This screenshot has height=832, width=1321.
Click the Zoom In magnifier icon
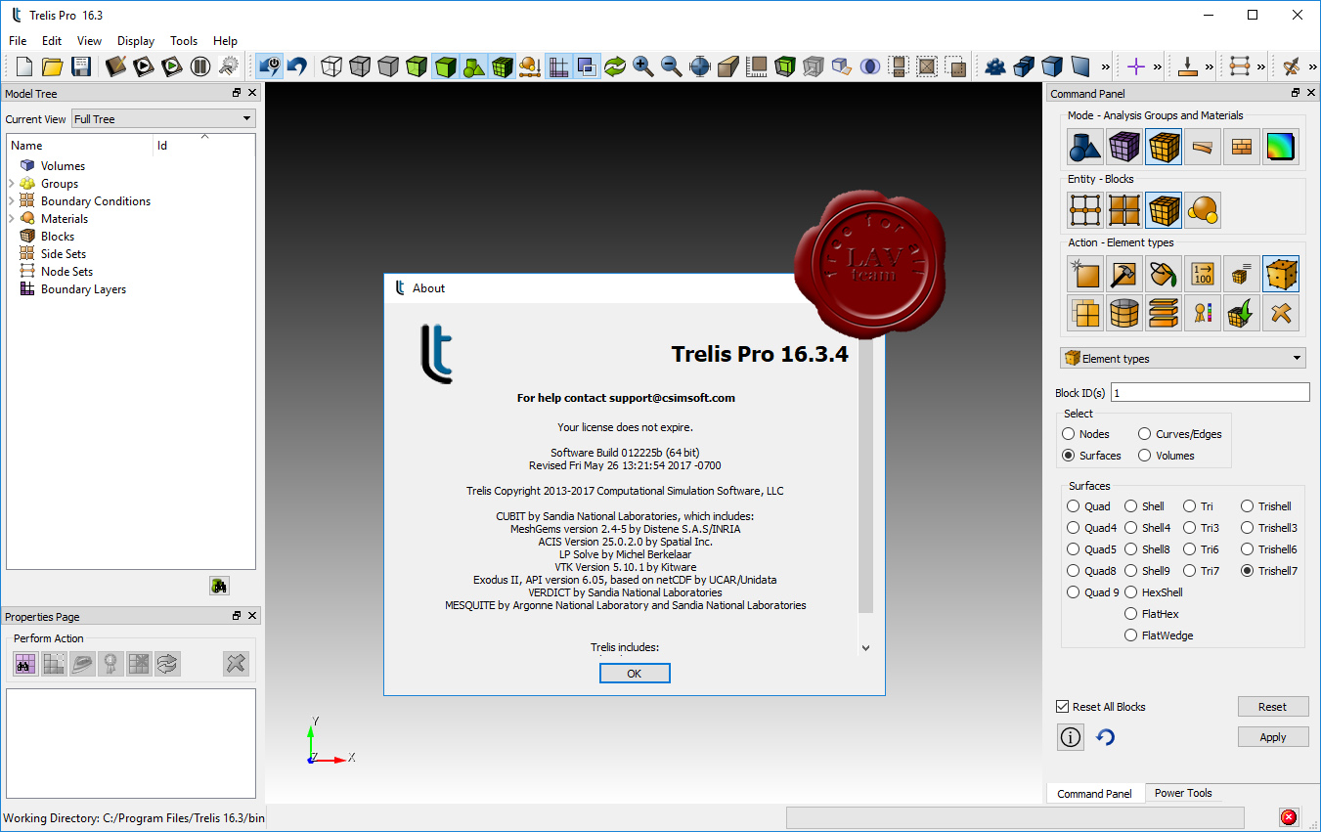click(x=643, y=66)
